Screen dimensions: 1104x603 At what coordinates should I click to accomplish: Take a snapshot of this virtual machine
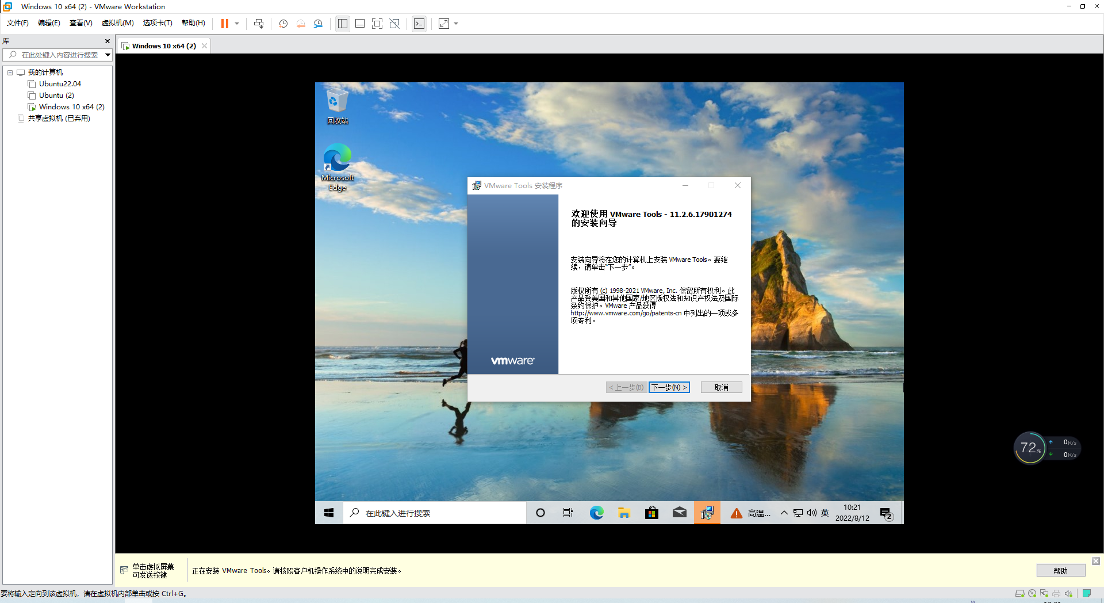coord(283,24)
